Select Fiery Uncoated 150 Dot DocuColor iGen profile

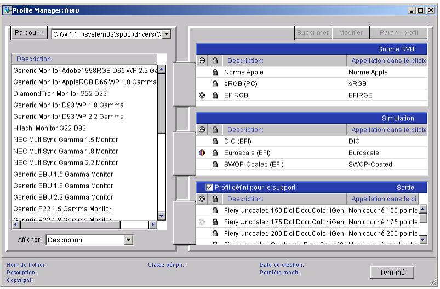pyautogui.click(x=307, y=211)
